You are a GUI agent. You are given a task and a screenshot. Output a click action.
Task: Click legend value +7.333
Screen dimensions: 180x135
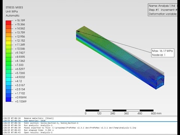[19, 65]
